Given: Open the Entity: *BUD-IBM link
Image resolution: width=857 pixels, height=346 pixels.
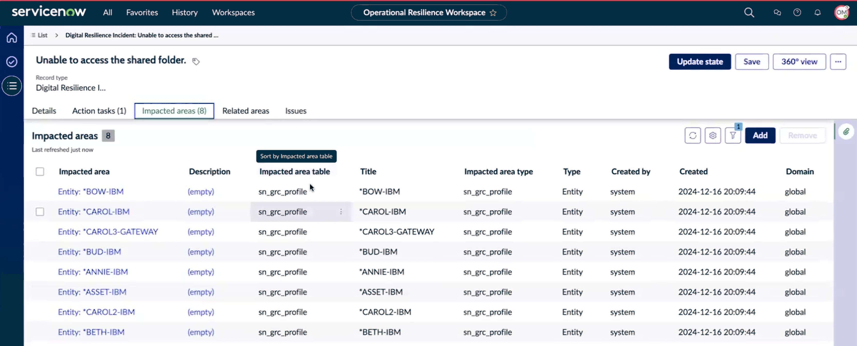Looking at the screenshot, I should coord(90,252).
